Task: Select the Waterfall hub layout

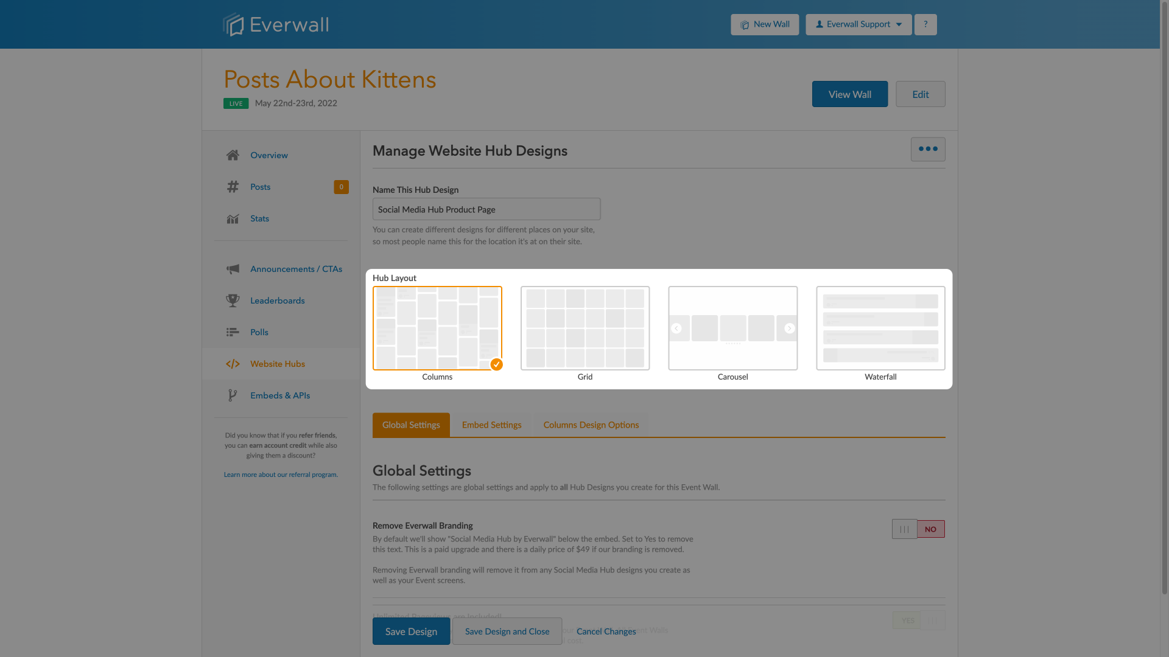Action: click(x=880, y=328)
